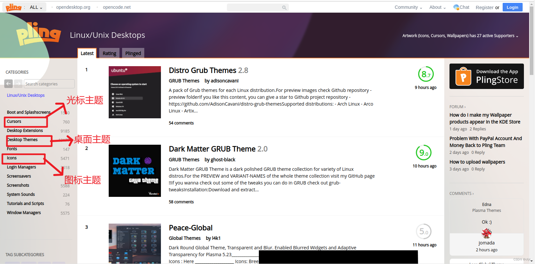Open author ghost-black's profile

coord(223,160)
